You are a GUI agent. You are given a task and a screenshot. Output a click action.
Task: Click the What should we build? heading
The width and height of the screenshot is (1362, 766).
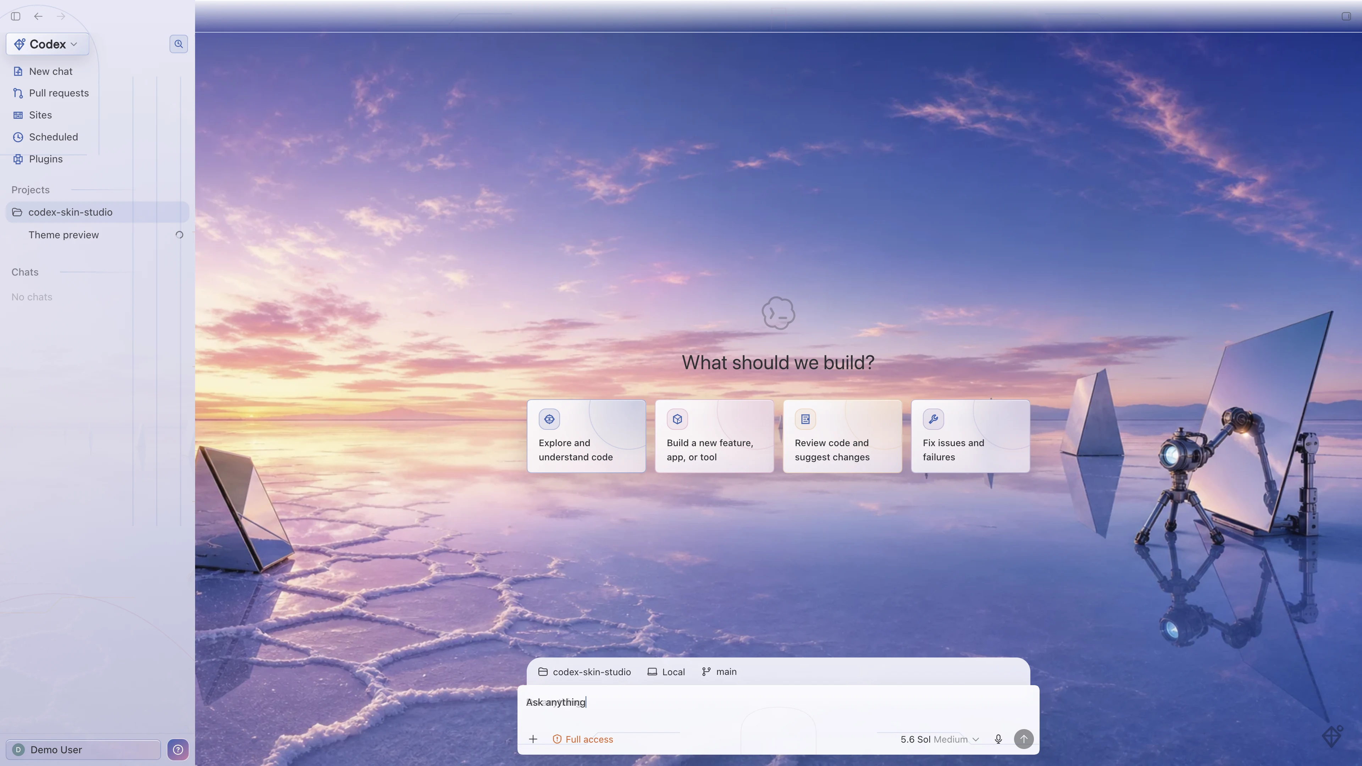click(x=778, y=363)
